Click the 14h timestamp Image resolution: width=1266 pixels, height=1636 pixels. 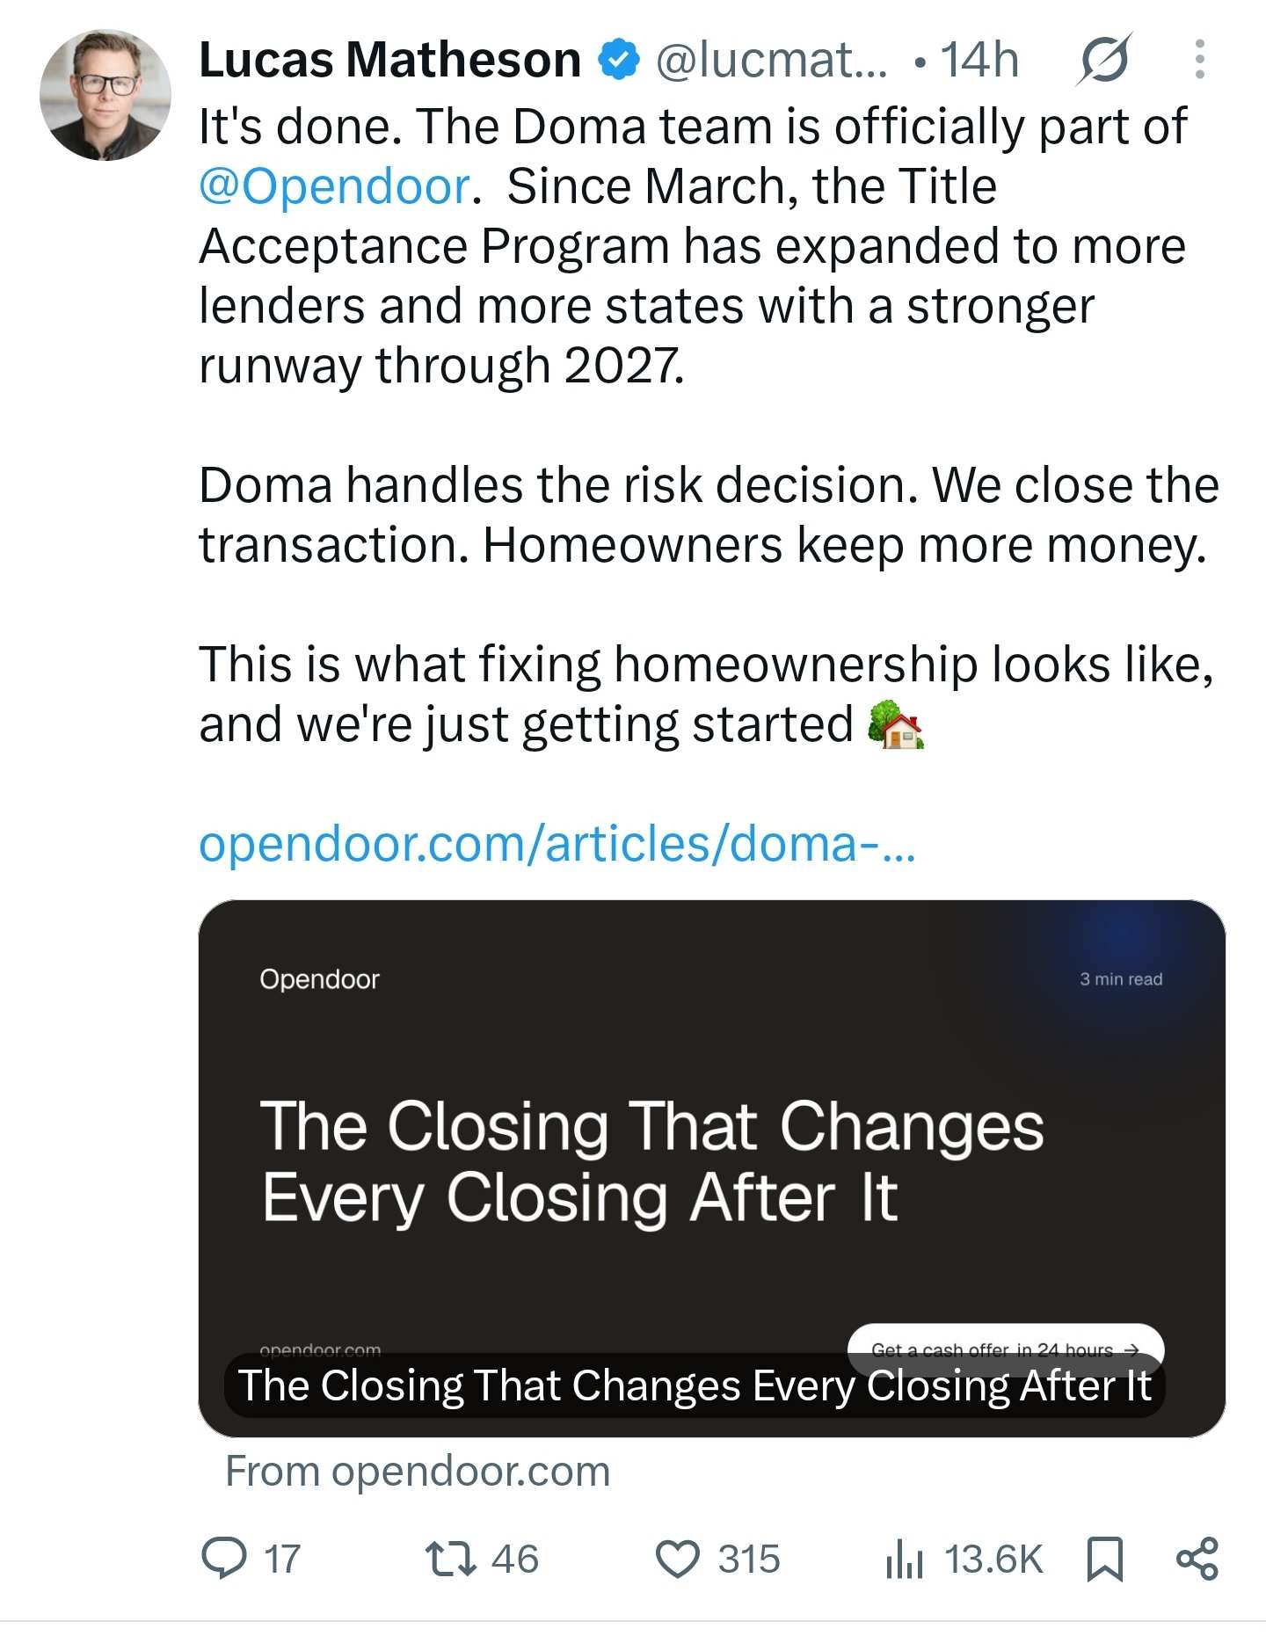[x=979, y=60]
